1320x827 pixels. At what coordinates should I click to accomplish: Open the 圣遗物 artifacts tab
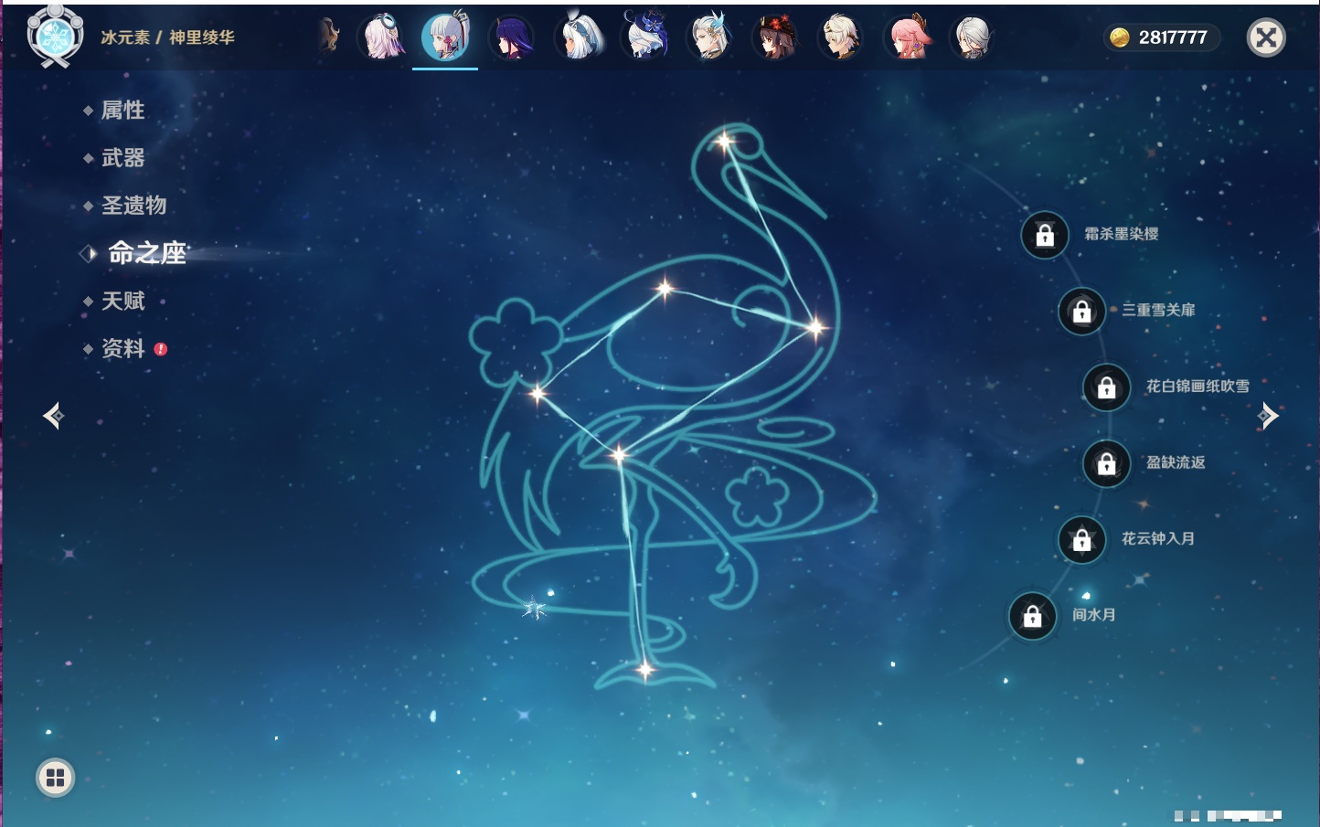133,206
